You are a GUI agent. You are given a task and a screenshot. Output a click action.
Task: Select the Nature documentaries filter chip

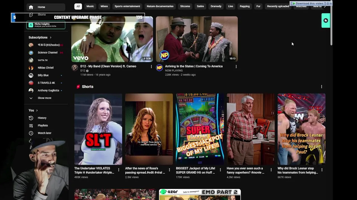(x=160, y=6)
